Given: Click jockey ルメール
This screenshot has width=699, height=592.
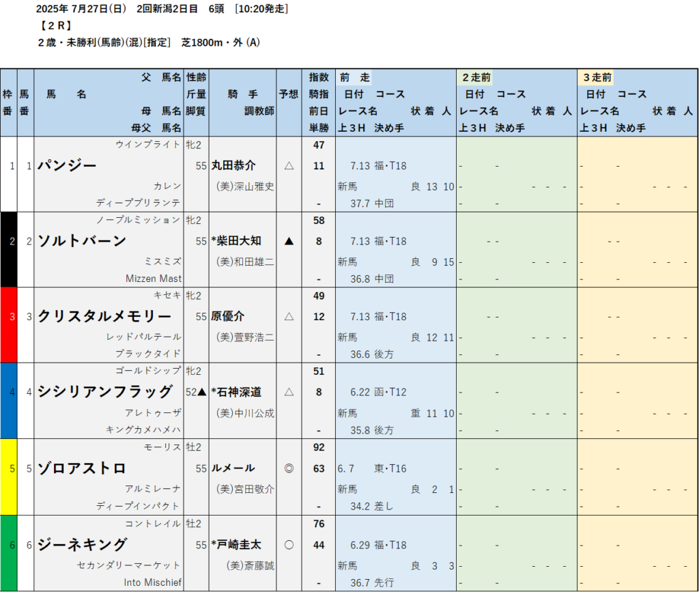Looking at the screenshot, I should click(233, 468).
